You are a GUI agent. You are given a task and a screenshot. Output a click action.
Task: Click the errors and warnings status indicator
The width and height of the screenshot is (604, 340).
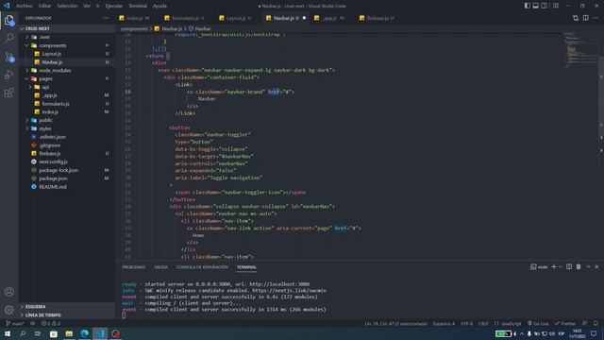coord(51,323)
